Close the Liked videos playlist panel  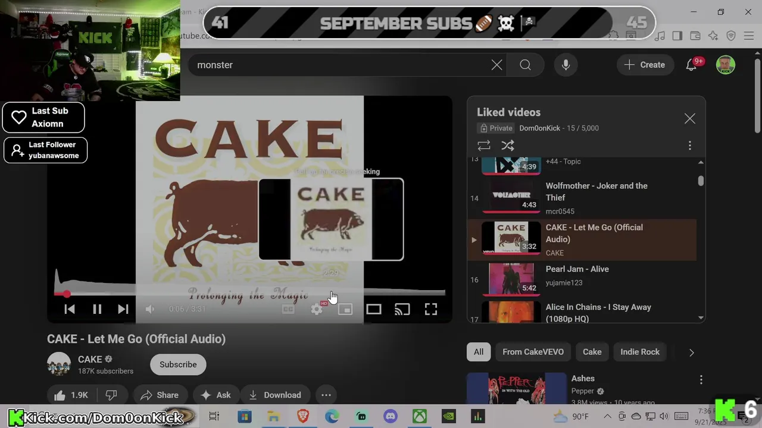[x=689, y=119]
